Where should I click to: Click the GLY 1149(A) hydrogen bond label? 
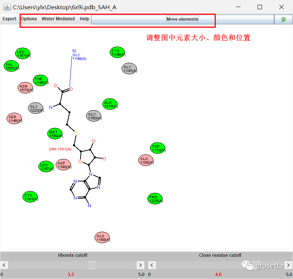pos(79,57)
